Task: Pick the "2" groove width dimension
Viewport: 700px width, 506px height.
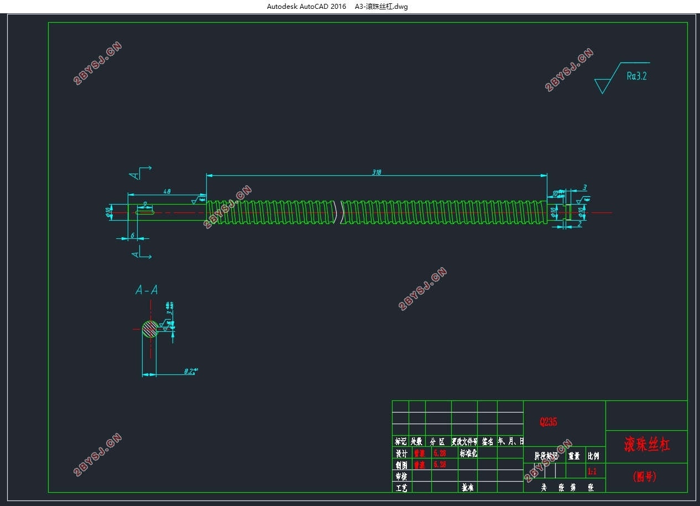Action: point(579,224)
